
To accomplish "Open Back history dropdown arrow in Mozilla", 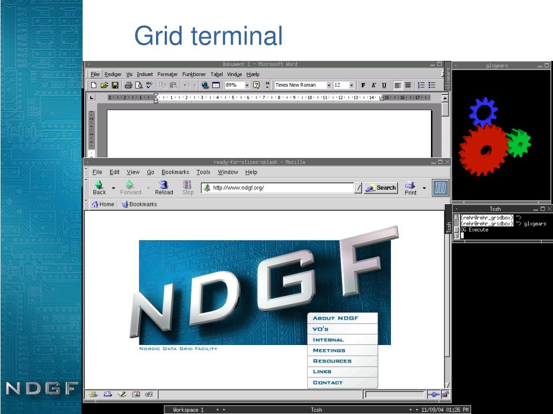I will [x=113, y=188].
